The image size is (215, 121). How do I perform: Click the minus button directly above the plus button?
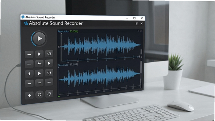[x=29, y=84]
